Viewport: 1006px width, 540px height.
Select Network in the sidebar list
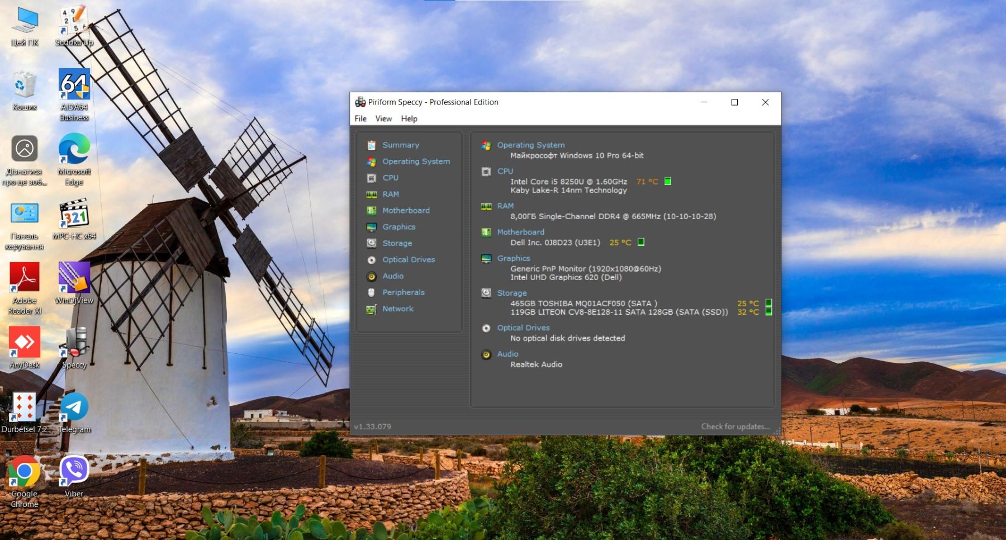click(398, 309)
